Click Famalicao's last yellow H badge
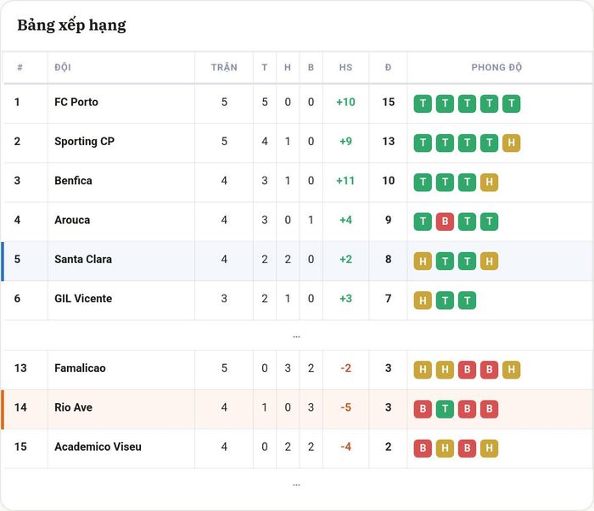The image size is (594, 511). click(x=512, y=369)
